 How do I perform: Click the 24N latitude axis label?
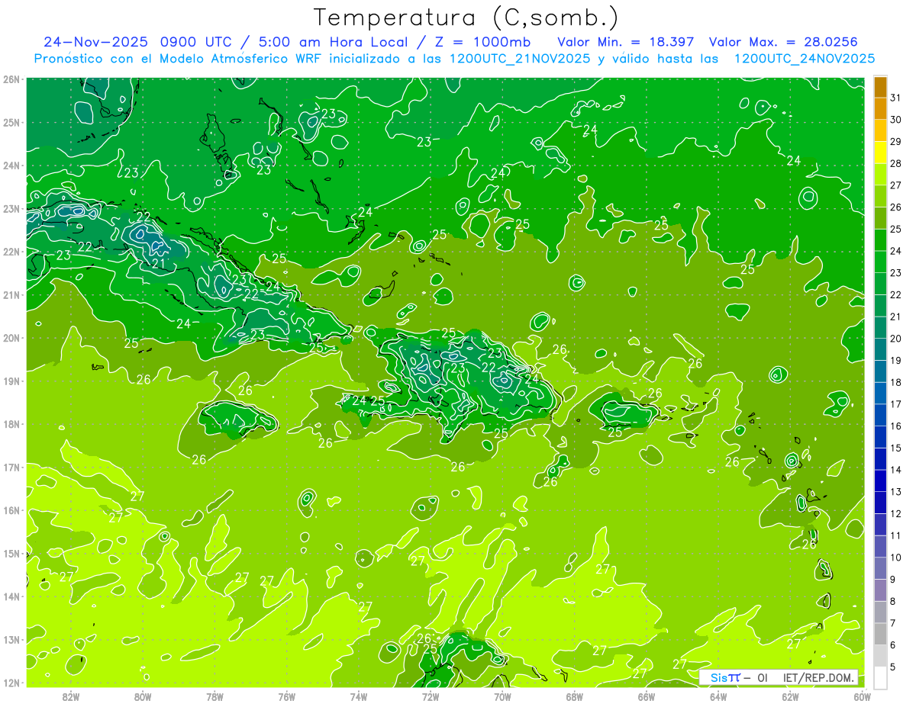coord(11,166)
